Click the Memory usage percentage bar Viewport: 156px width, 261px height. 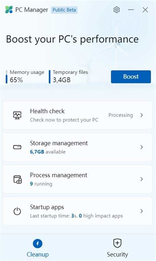(7, 77)
